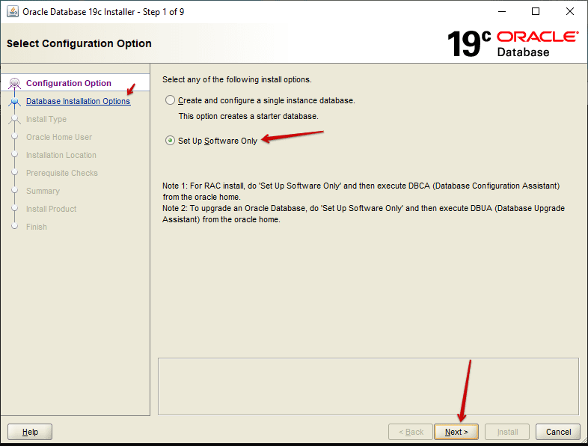
Task: Click the 'Select any of the following install options.' text
Action: (x=236, y=79)
